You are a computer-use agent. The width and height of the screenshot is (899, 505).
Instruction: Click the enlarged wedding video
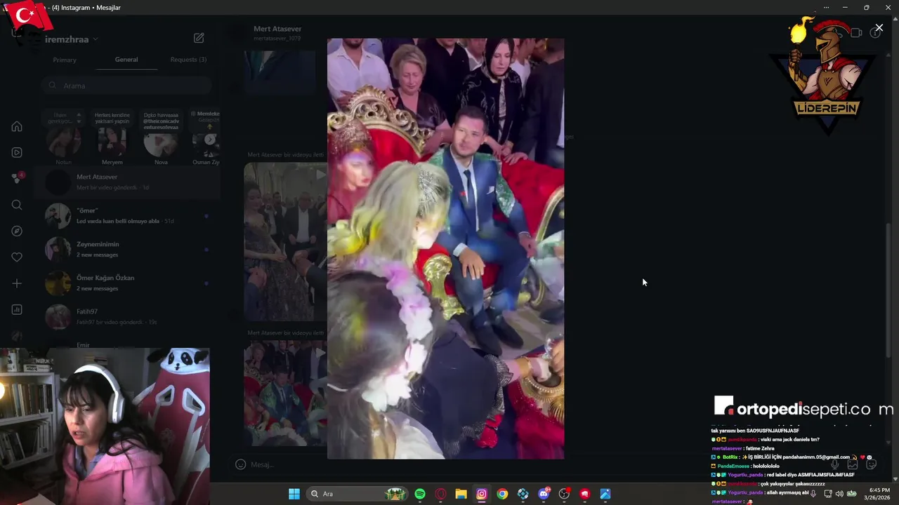[445, 248]
